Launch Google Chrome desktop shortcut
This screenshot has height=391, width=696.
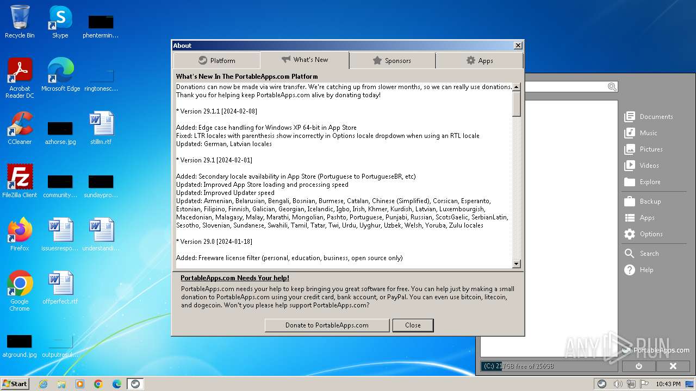pos(20,291)
